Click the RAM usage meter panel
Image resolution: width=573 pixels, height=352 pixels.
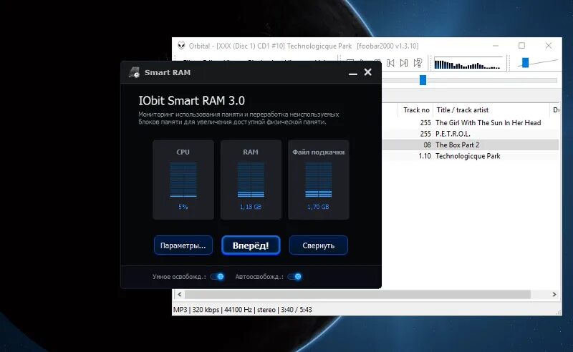pyautogui.click(x=251, y=180)
